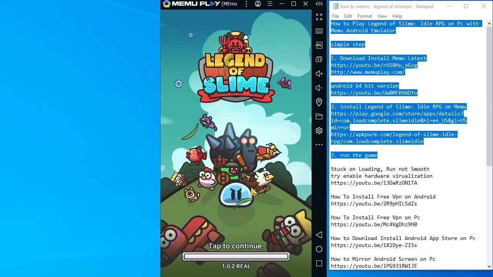Open the multi-window manager icon in sidebar
Image resolution: width=493 pixels, height=277 pixels.
(x=319, y=59)
